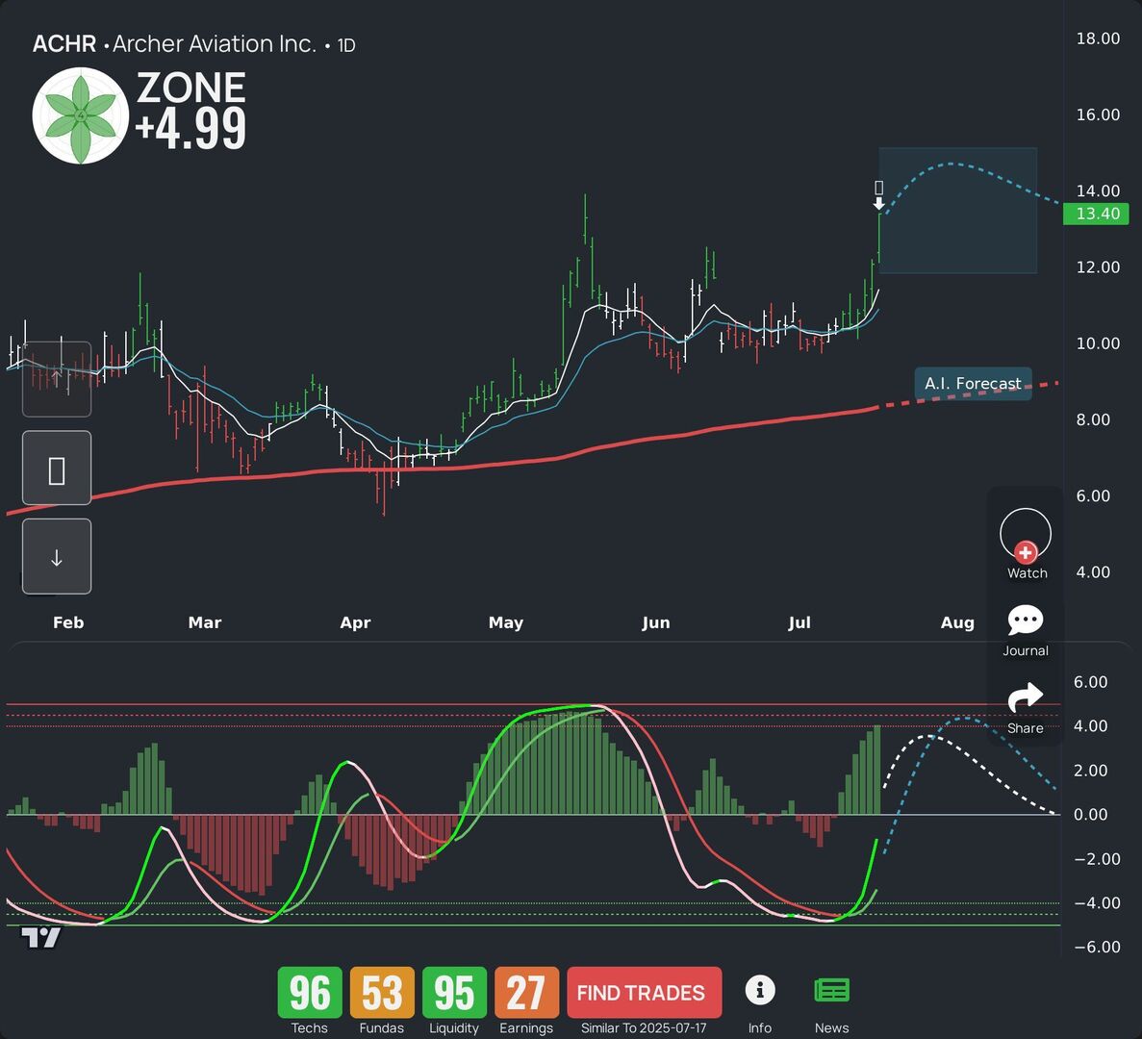Click white down-arrow marker above last candle
Image resolution: width=1142 pixels, height=1039 pixels.
click(879, 203)
